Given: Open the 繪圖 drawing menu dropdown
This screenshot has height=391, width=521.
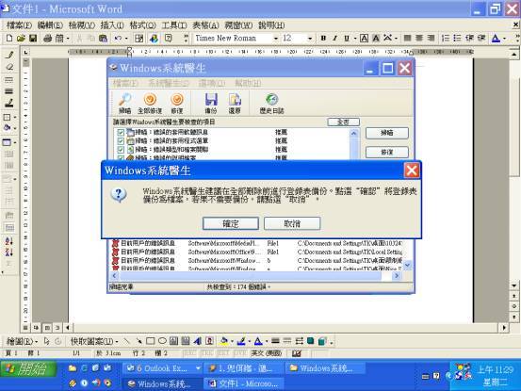Looking at the screenshot, I should (22, 341).
